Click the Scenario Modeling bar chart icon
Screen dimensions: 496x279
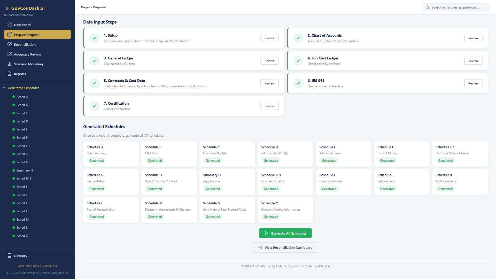coord(10,64)
